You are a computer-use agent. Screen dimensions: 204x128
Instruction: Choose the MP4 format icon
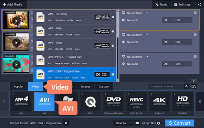pyautogui.click(x=21, y=102)
